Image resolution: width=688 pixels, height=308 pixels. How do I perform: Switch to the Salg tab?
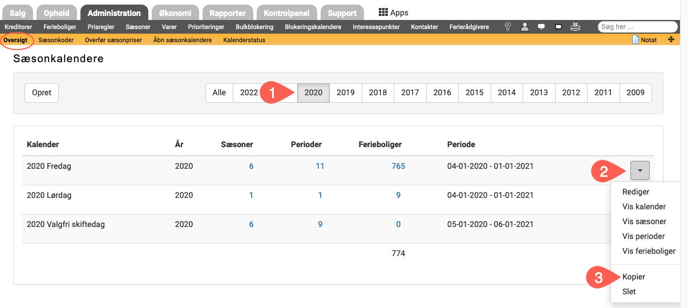point(18,13)
